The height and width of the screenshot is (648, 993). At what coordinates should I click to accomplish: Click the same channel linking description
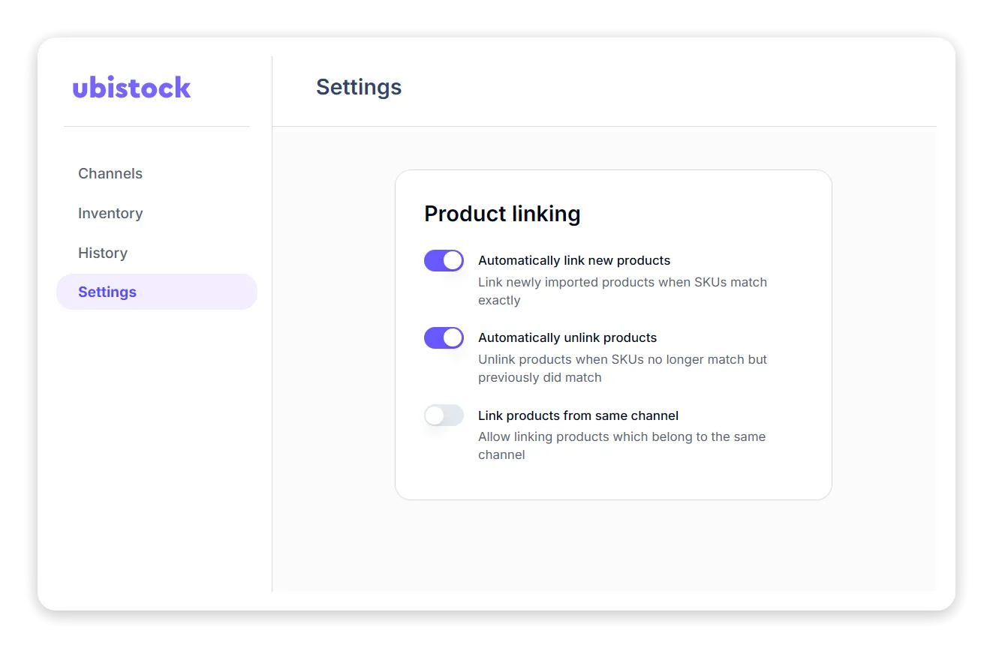621,445
